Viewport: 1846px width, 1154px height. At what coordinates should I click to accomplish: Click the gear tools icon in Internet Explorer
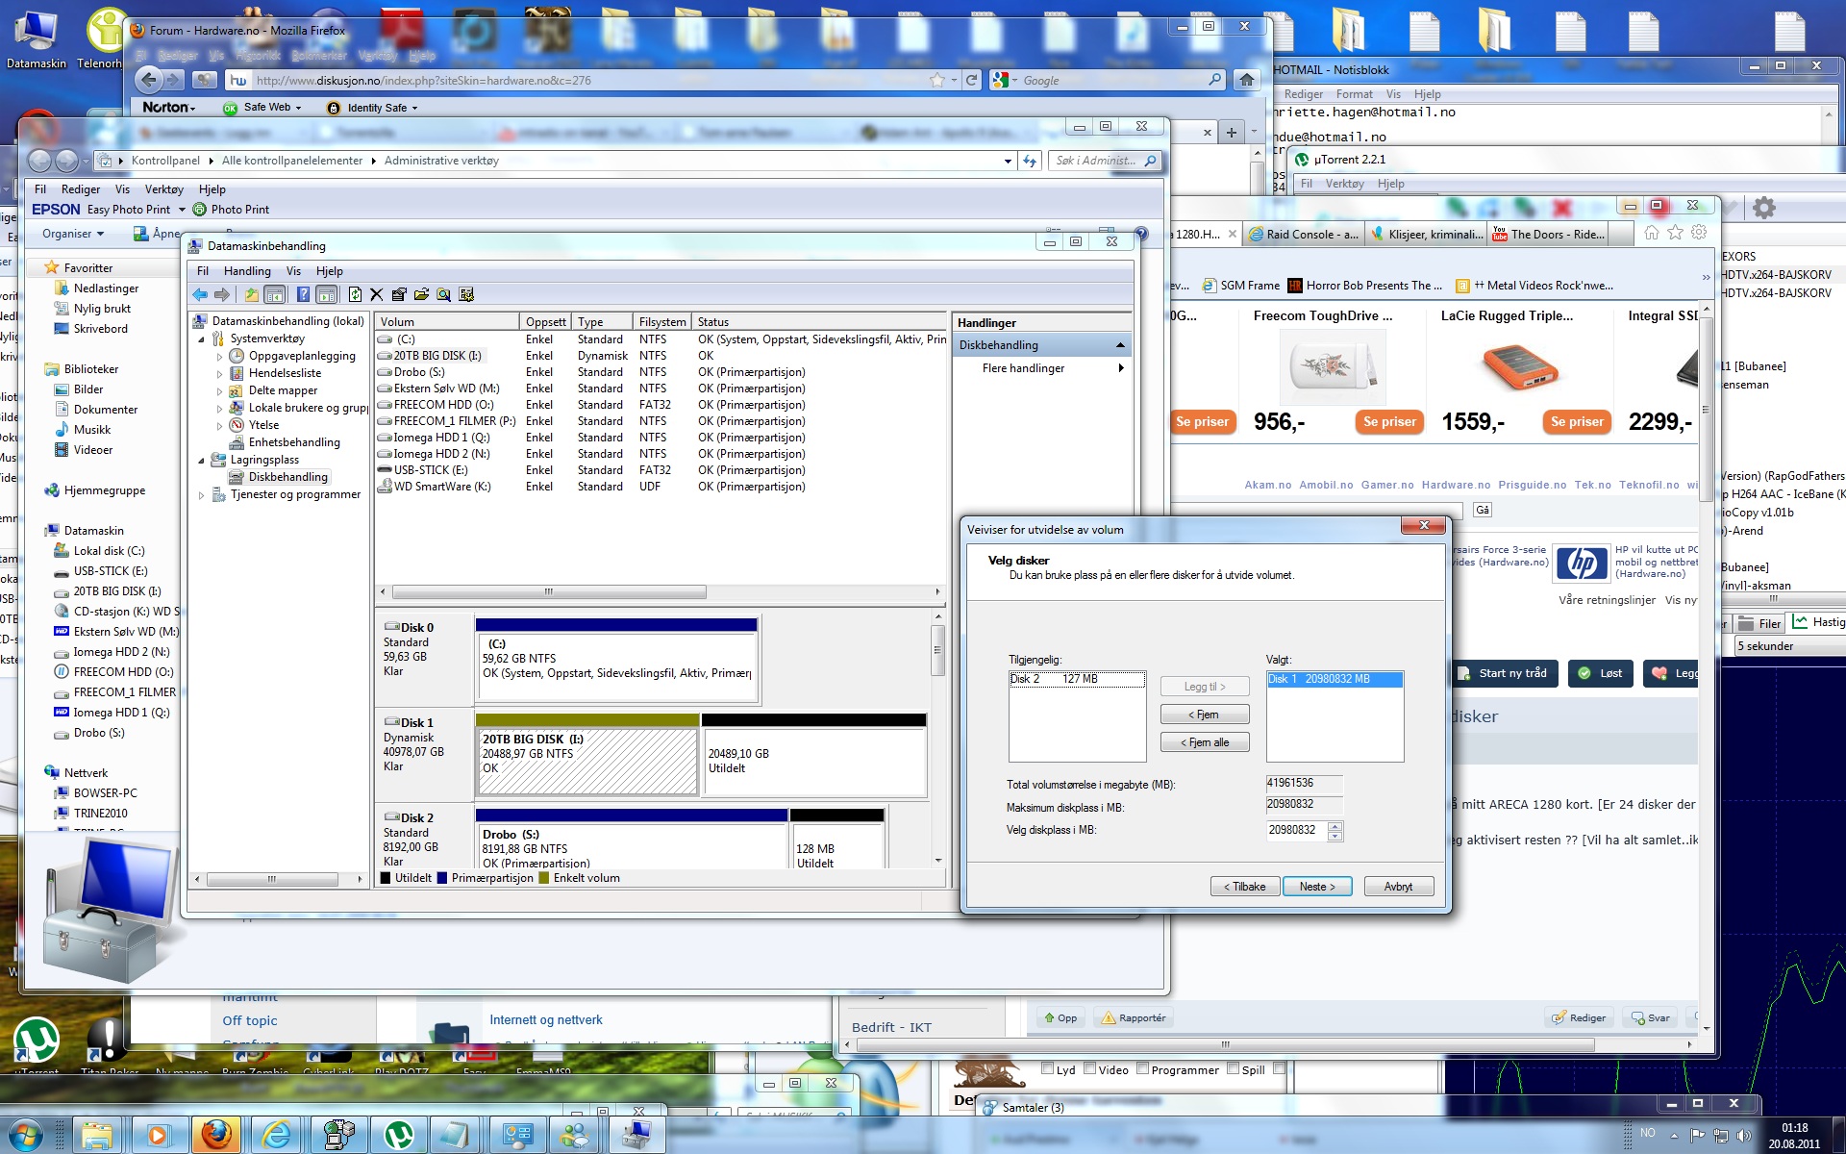[1699, 233]
